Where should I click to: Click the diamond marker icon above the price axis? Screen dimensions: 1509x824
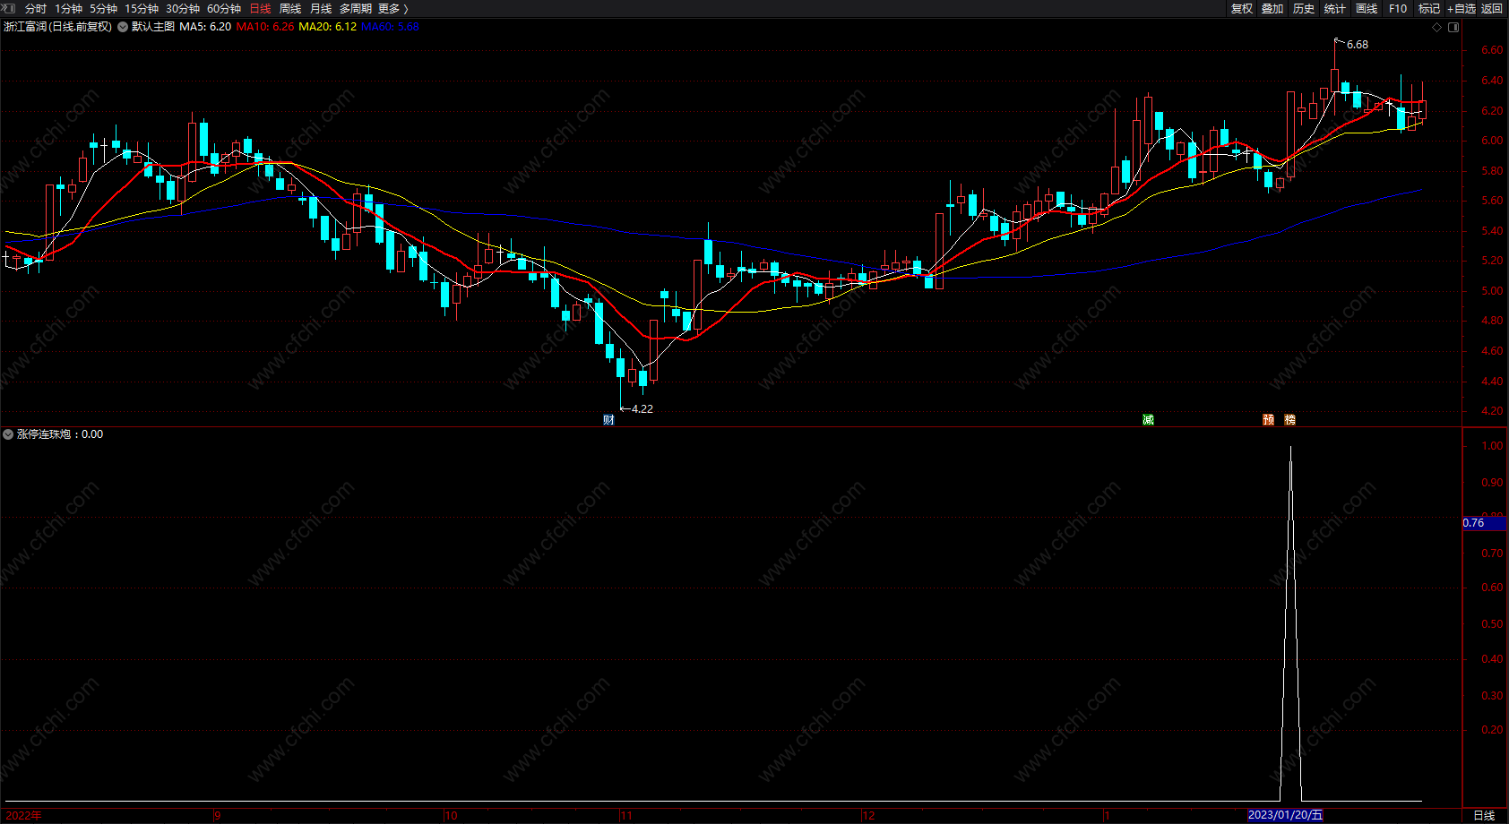coord(1437,27)
